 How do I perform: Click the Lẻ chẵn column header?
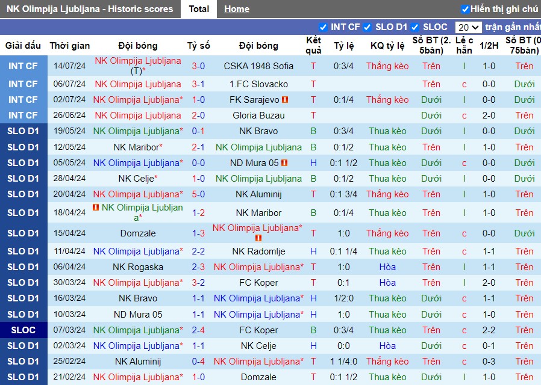(464, 45)
